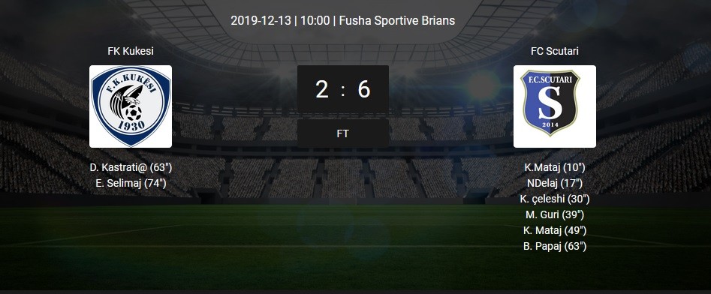Click the FC Scutari team crest
This screenshot has height=294, width=711.
555,106
